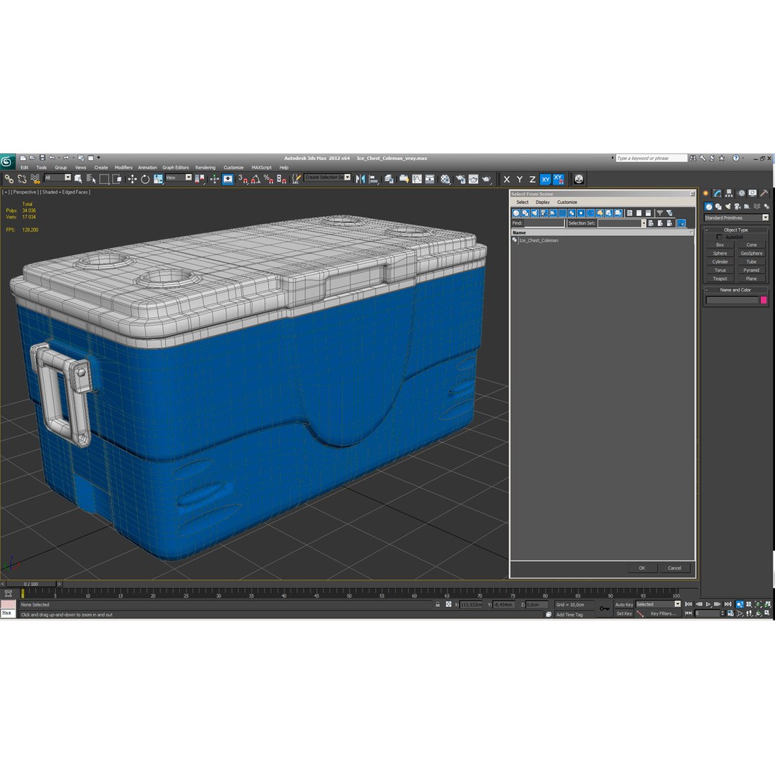The height and width of the screenshot is (775, 775).
Task: Restrict transform to the Z axis
Action: tap(532, 179)
